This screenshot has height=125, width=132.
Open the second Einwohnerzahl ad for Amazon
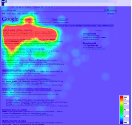[89, 43]
